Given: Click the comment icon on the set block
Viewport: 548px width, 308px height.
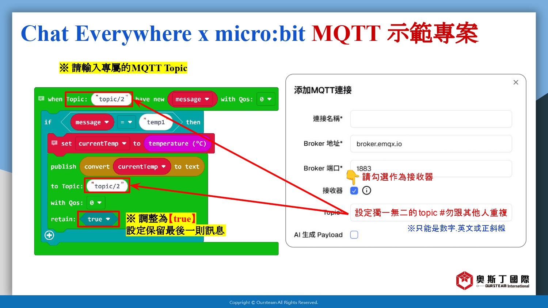Looking at the screenshot, I should pyautogui.click(x=54, y=143).
